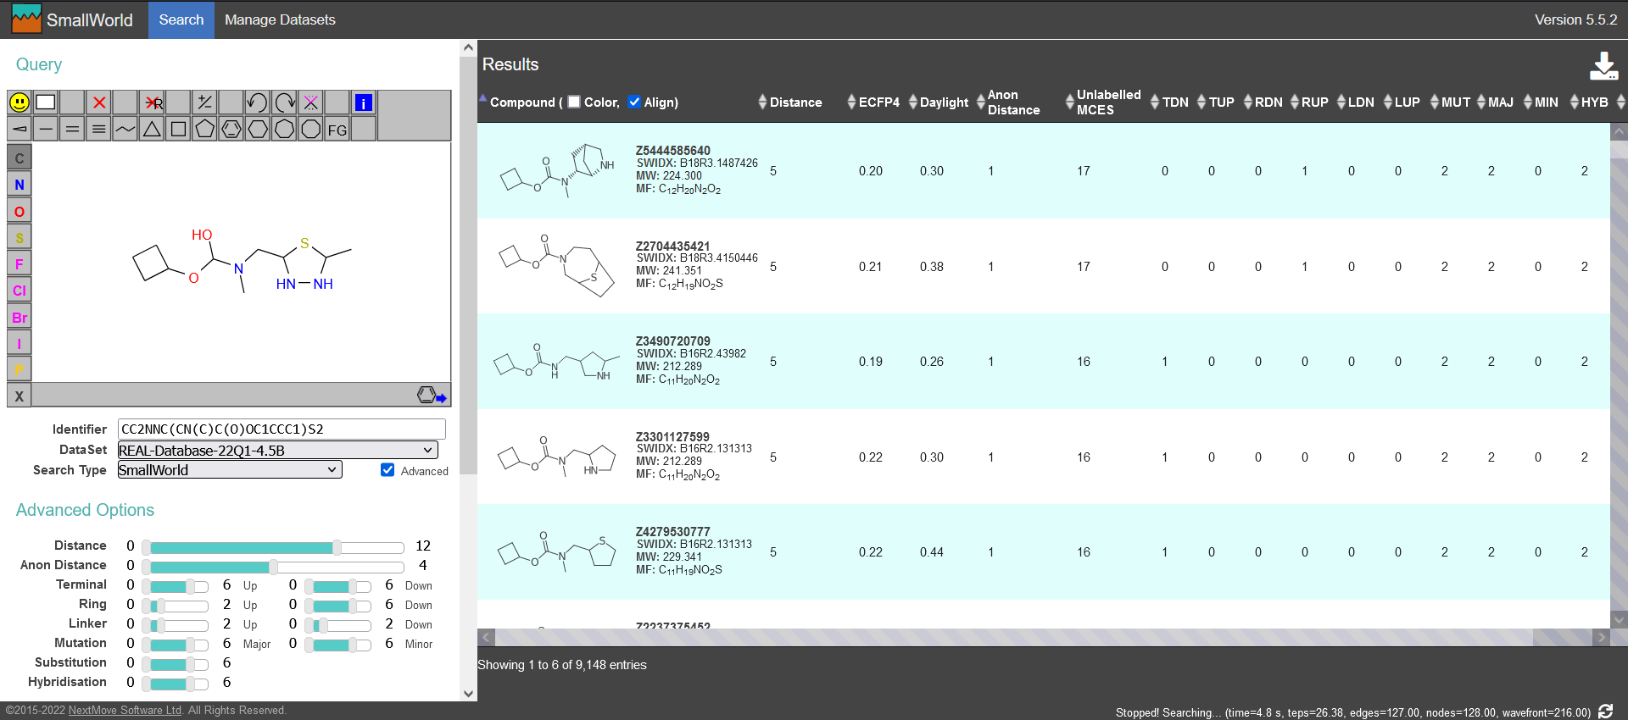The height and width of the screenshot is (720, 1628).
Task: Click the undo arrow in the editor toolbar
Action: click(x=257, y=102)
